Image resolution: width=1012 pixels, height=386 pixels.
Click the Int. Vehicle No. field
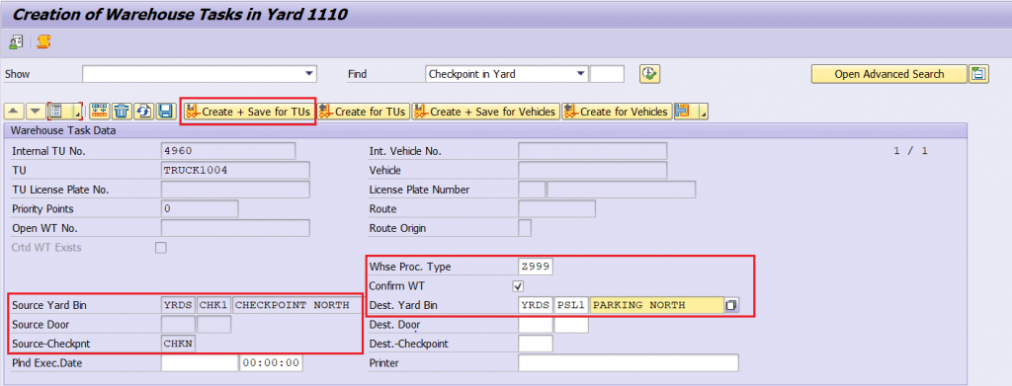point(593,151)
